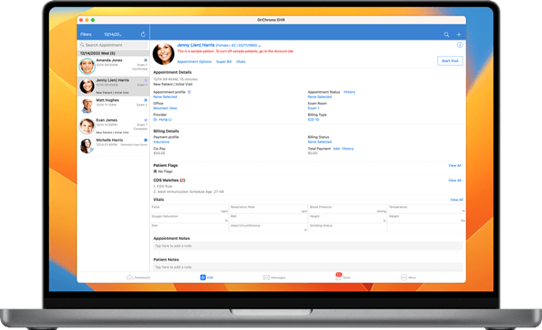The image size is (542, 330).
Task: View All CDS Matches
Action: [x=454, y=180]
